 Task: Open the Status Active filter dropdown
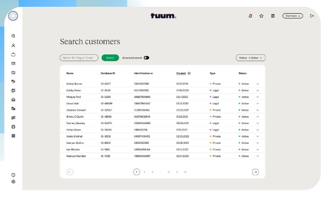tap(250, 57)
